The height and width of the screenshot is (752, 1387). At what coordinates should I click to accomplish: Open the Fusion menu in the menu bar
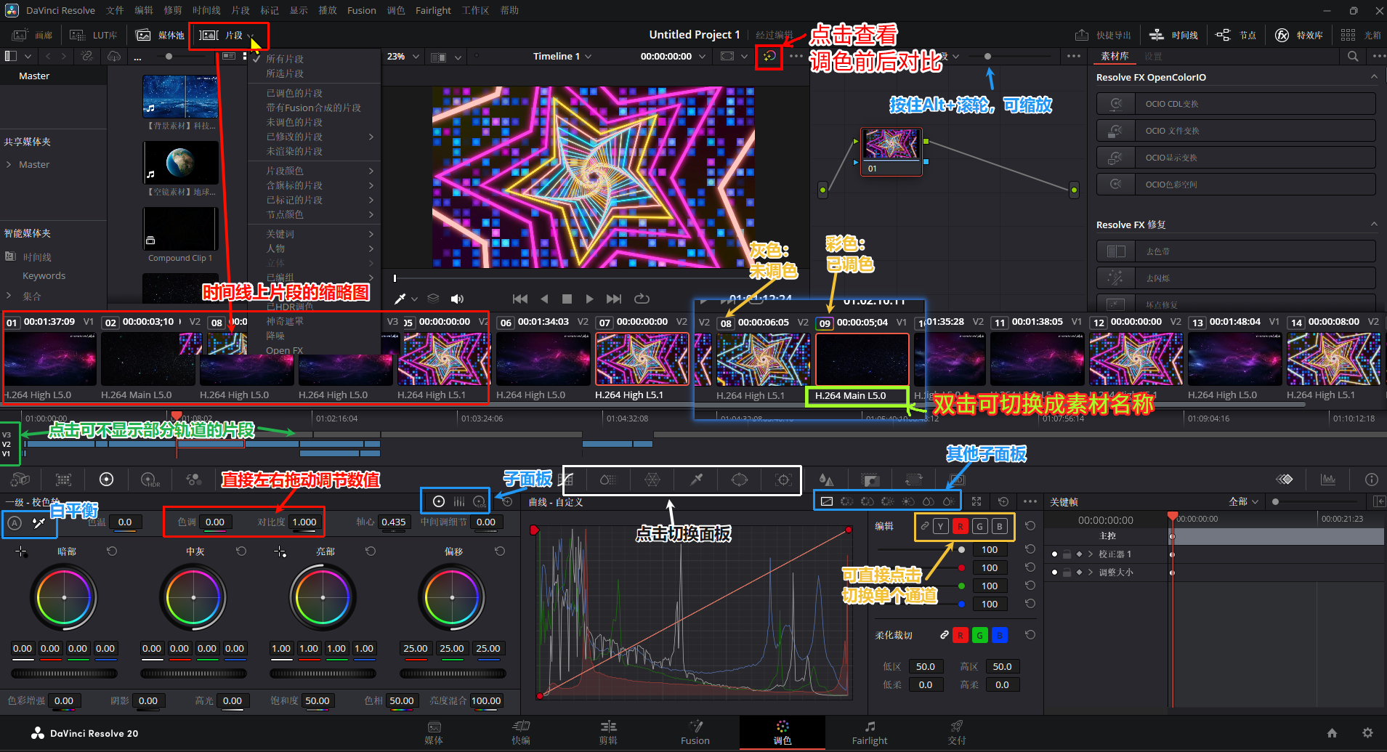[x=362, y=10]
